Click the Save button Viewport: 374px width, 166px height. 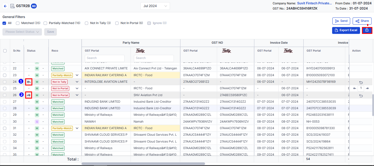(50, 32)
